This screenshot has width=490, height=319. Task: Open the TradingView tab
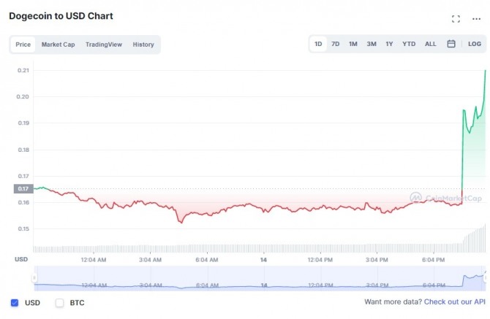pos(104,45)
